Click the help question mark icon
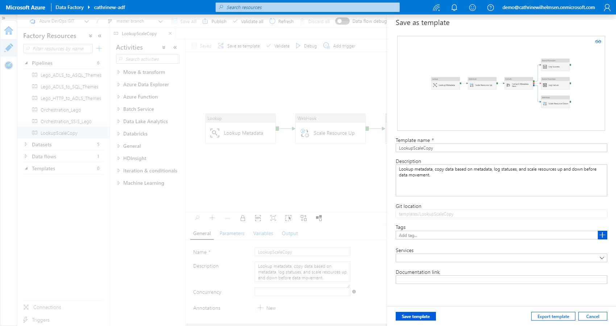 pos(490,8)
